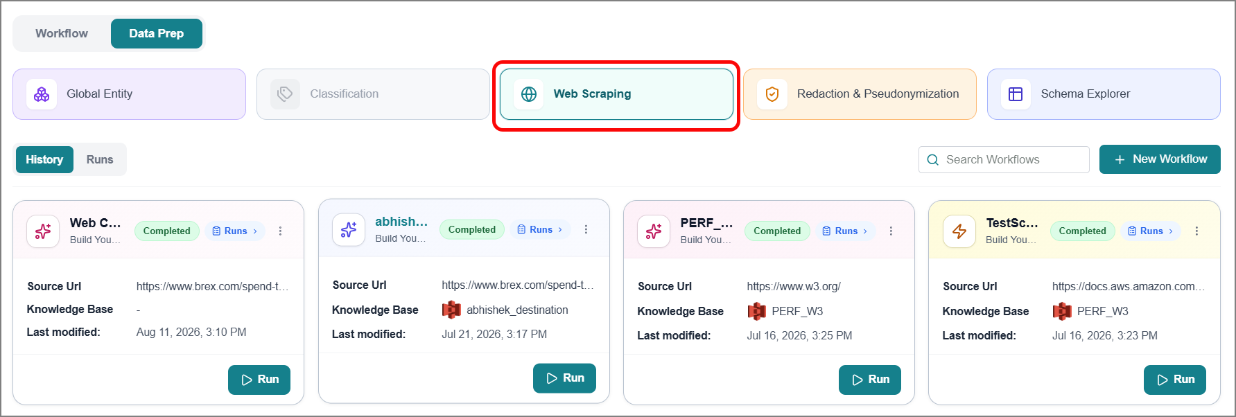Viewport: 1236px width, 417px height.
Task: Select the Data Prep tab
Action: [x=157, y=33]
